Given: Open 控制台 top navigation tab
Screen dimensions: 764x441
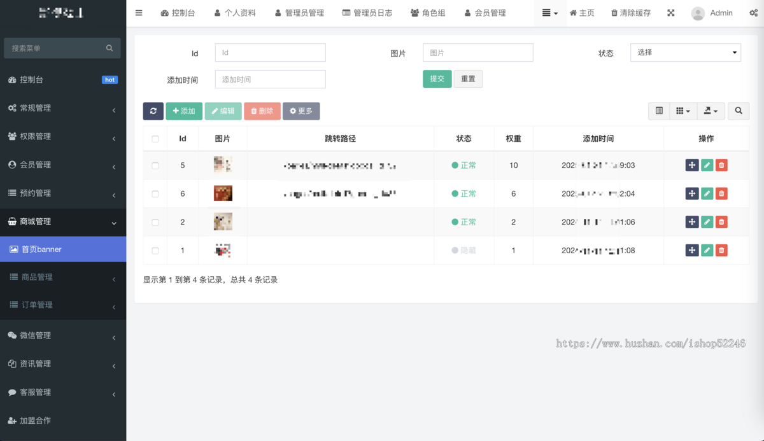Looking at the screenshot, I should pos(178,13).
